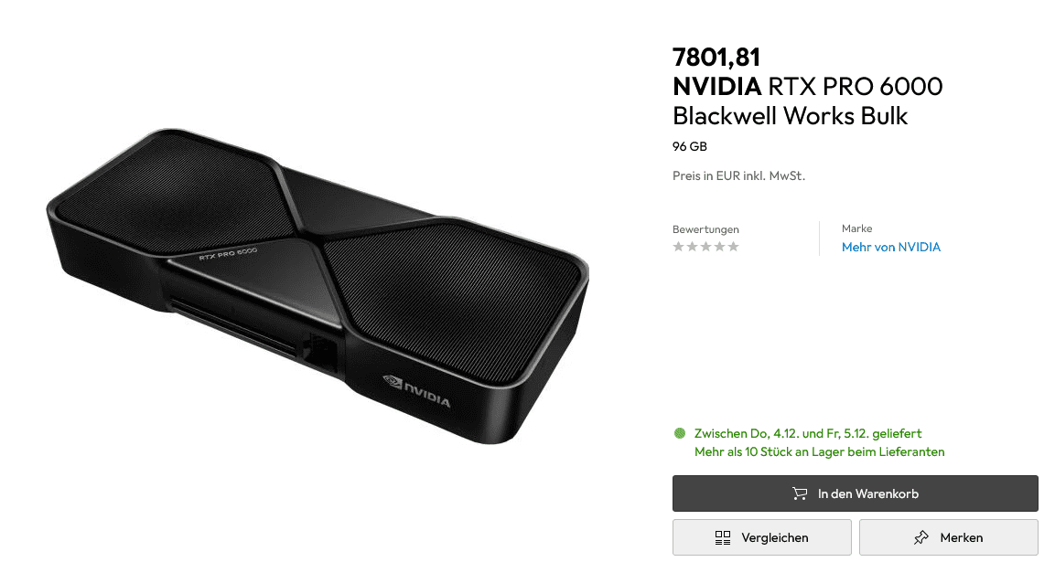Select the second rating star

693,247
